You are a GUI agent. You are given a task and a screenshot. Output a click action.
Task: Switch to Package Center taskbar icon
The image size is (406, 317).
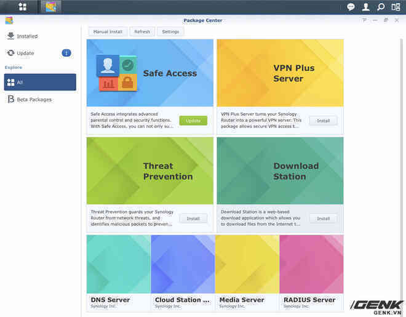point(50,7)
